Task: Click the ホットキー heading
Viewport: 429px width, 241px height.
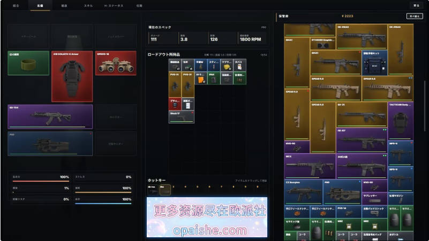Action: tap(156, 181)
